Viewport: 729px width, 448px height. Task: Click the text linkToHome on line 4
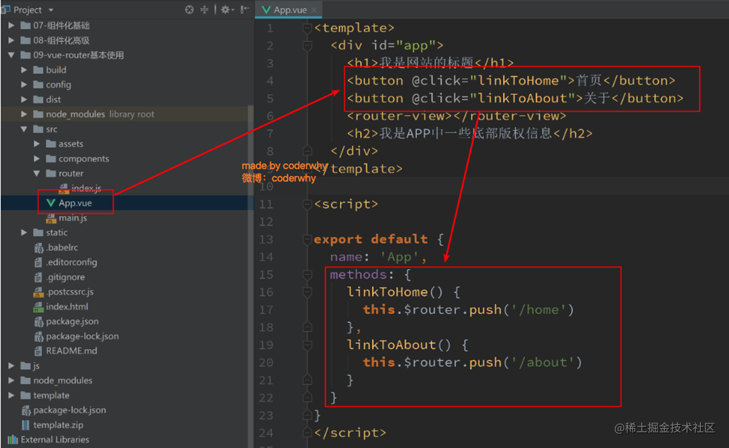518,81
